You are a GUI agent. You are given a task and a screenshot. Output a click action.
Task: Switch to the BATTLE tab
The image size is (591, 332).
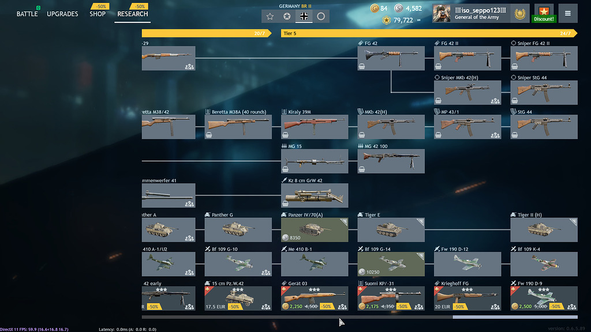27,14
